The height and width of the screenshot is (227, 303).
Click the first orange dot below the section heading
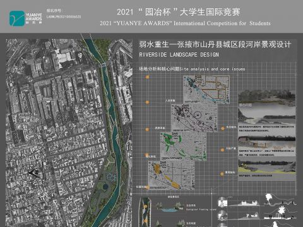148,77
